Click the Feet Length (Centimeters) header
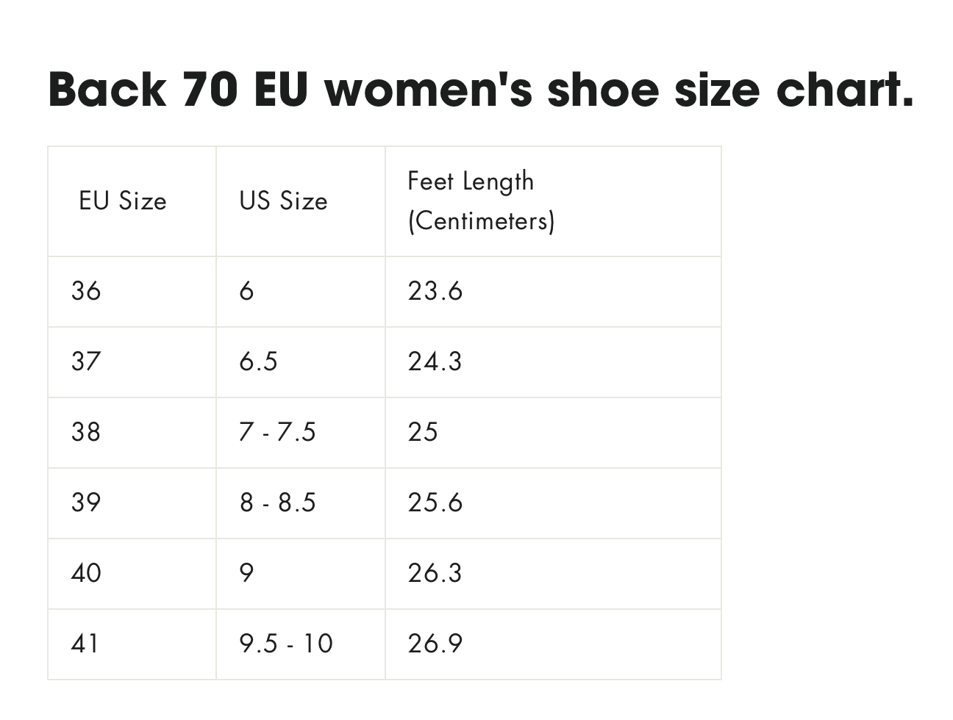This screenshot has height=720, width=953. (x=481, y=201)
